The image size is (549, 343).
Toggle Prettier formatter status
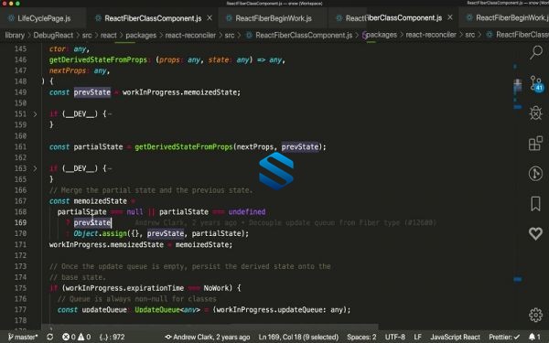point(504,337)
